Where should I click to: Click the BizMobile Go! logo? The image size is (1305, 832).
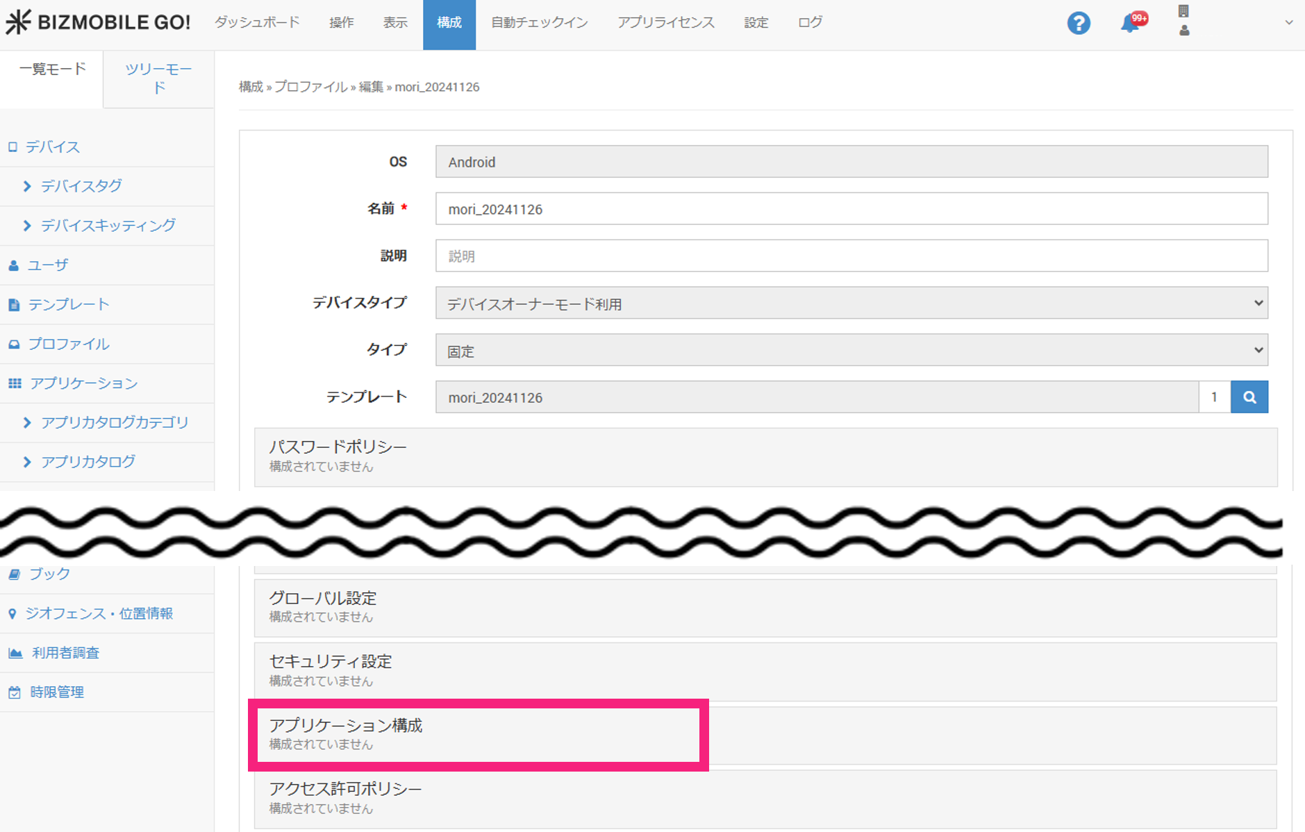(98, 22)
